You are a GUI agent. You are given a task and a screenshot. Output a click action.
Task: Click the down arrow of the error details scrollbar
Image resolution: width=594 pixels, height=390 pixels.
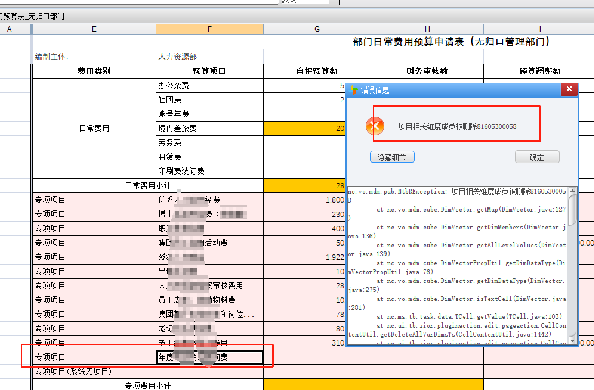click(x=573, y=340)
